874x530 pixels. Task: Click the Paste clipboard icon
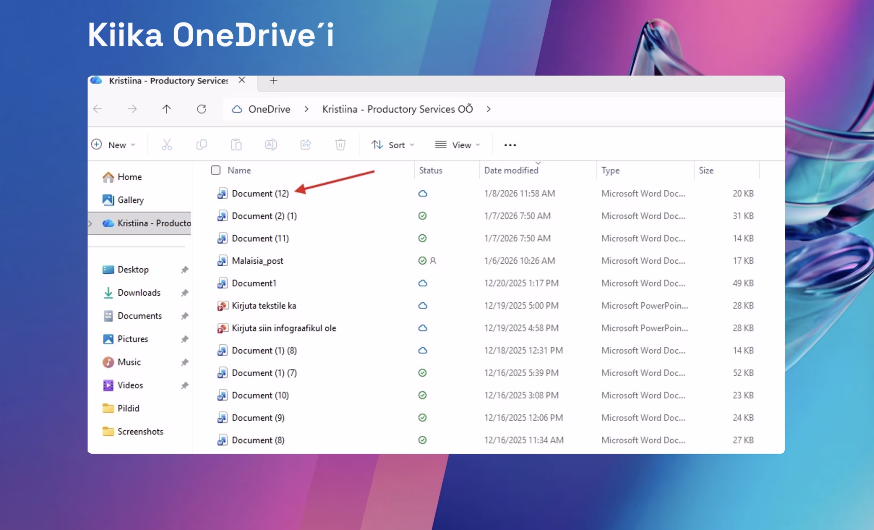[x=236, y=145]
